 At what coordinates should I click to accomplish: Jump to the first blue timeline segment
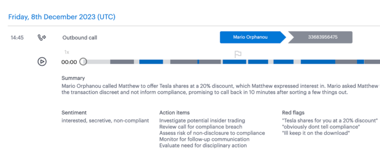151,62
